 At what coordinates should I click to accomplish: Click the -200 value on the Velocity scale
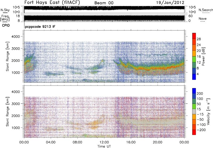[x=201, y=130]
